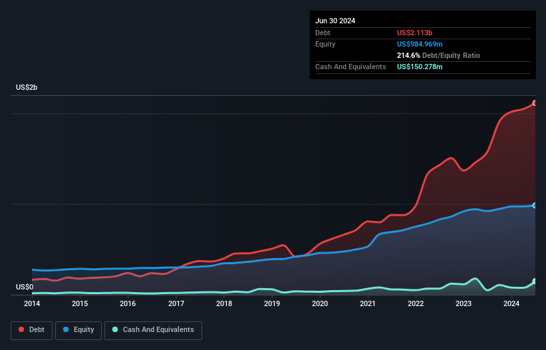Screen dimensions: 546x350
Task: Click the Debt endpoint marker at 2024
Action: point(535,103)
